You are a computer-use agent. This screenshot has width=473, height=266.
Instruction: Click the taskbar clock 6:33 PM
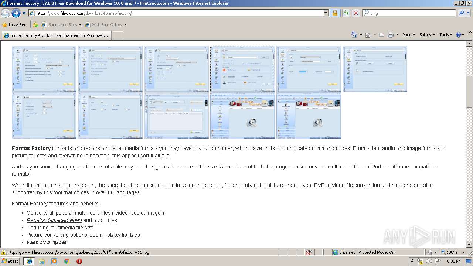tap(454, 261)
